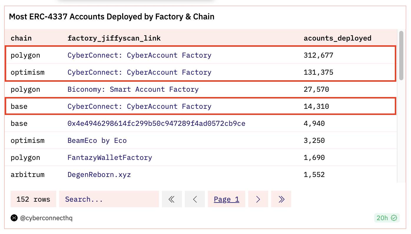Go to the next page arrow

coord(258,199)
